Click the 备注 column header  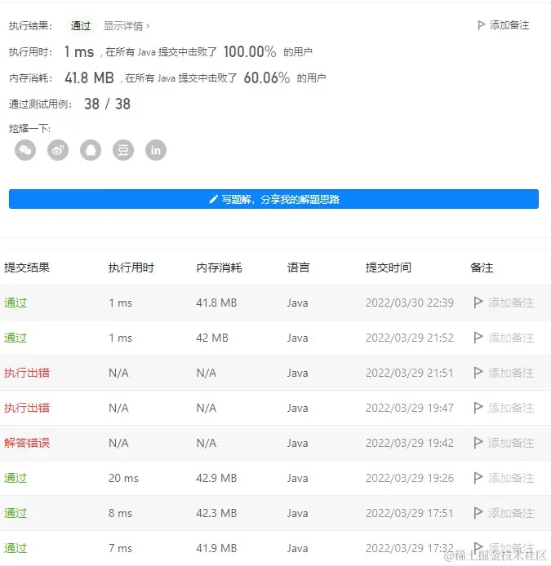(x=482, y=268)
